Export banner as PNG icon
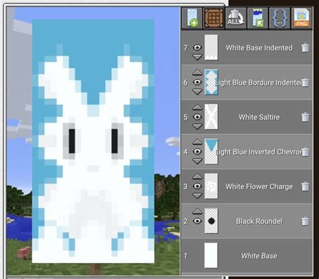 302,18
